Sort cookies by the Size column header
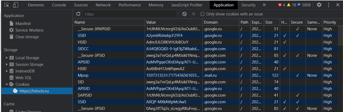Screen dimensions: 343x112 click(x=272, y=22)
